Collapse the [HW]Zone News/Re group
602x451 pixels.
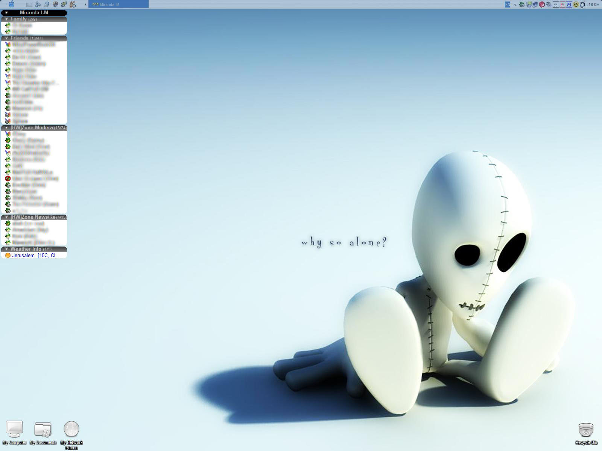pos(6,217)
